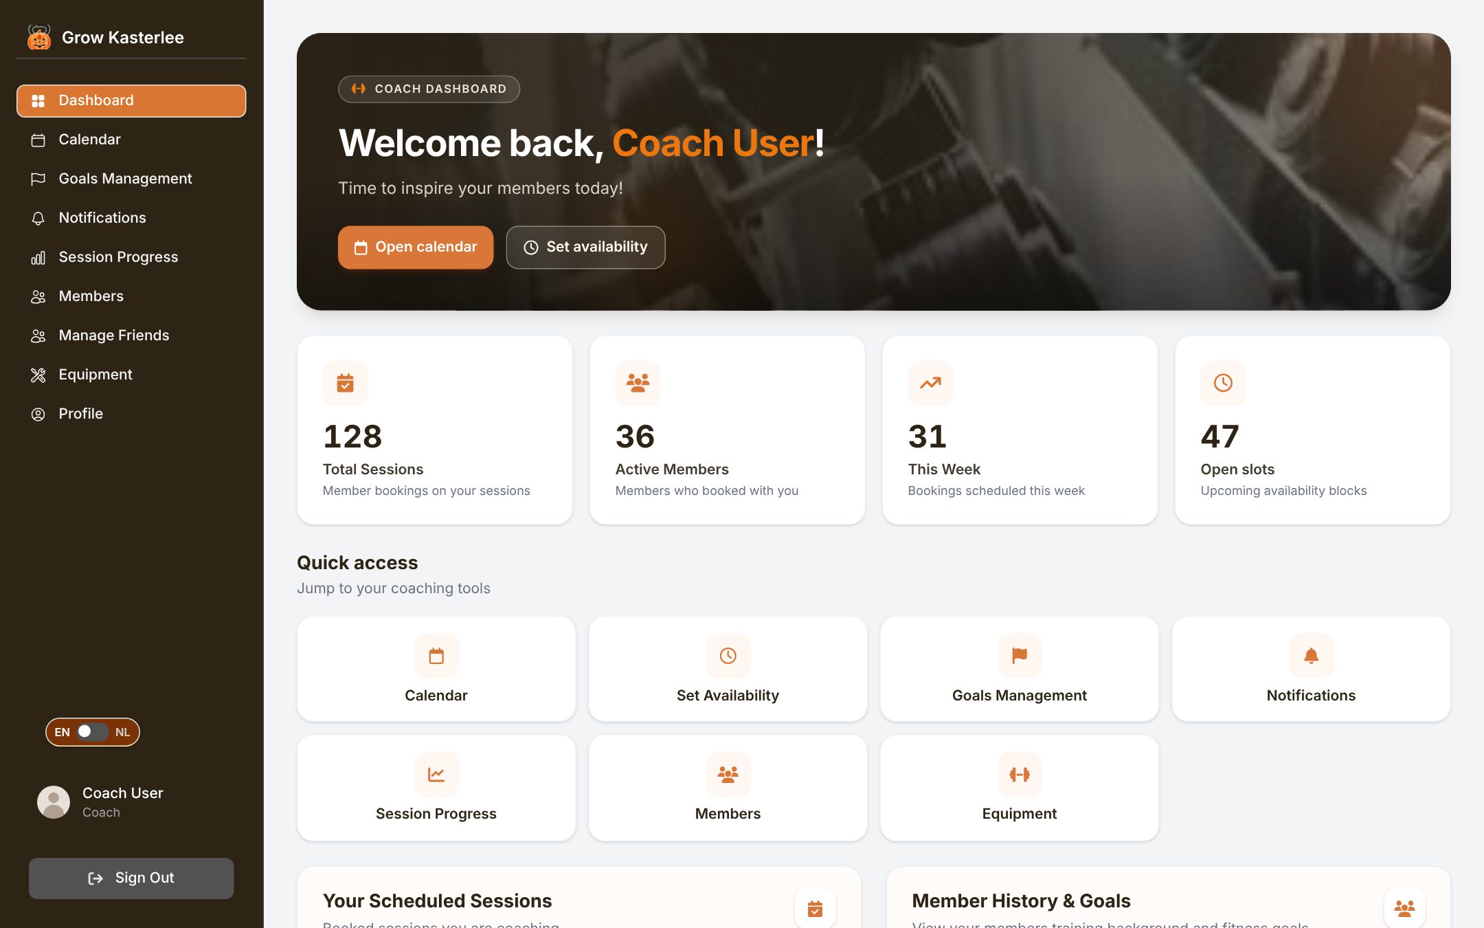This screenshot has width=1484, height=928.
Task: Go to Goals Management in the sidebar
Action: tap(131, 179)
